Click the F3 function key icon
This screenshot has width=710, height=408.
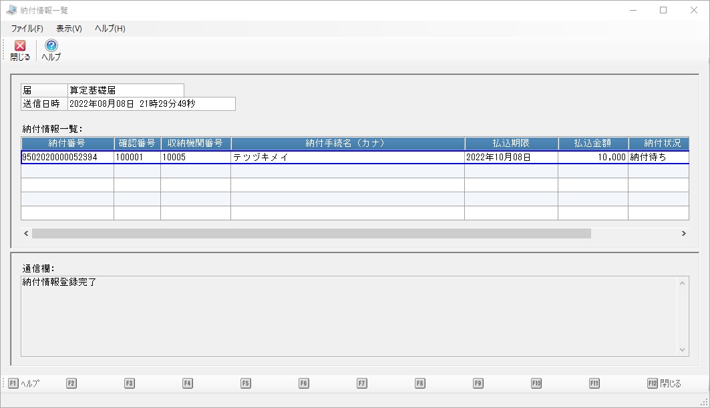[x=130, y=383]
